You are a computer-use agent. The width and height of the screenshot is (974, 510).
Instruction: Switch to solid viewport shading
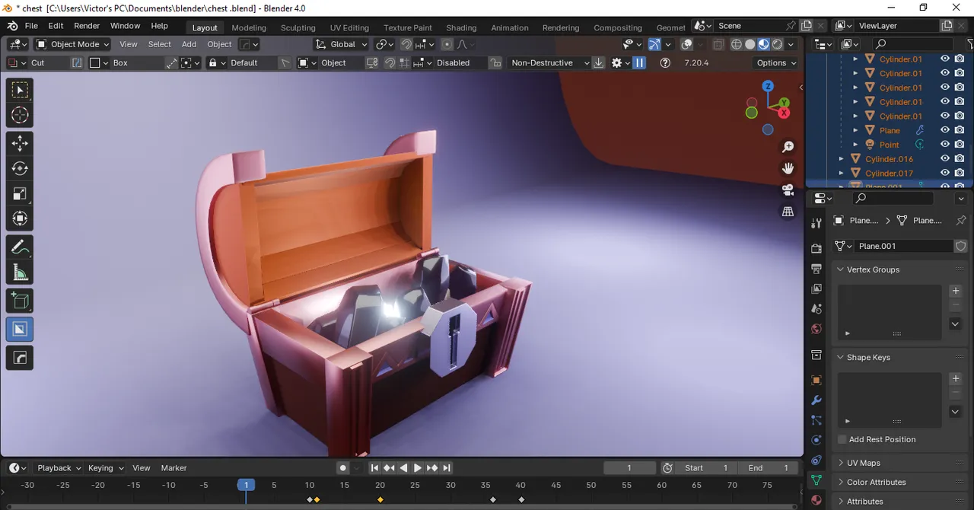click(x=750, y=44)
